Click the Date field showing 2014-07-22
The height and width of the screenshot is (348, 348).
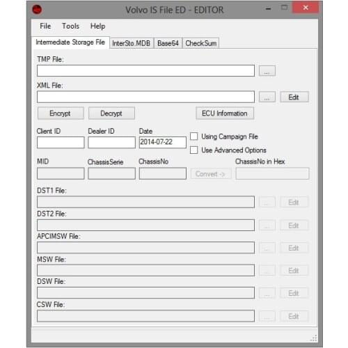tap(163, 142)
